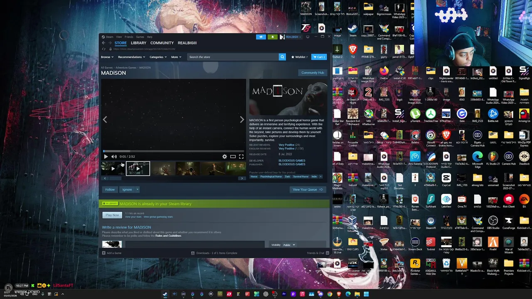Open the green notifications bell
532x299 pixels.
pos(272,37)
